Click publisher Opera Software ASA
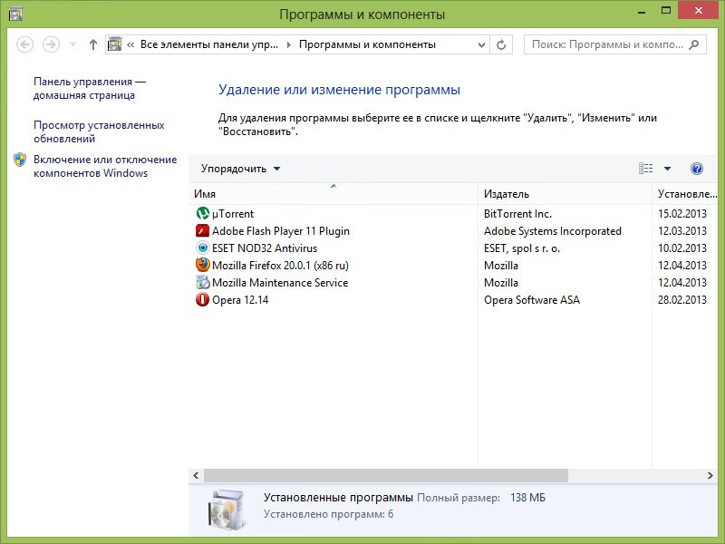Viewport: 725px width, 544px height. (x=532, y=300)
